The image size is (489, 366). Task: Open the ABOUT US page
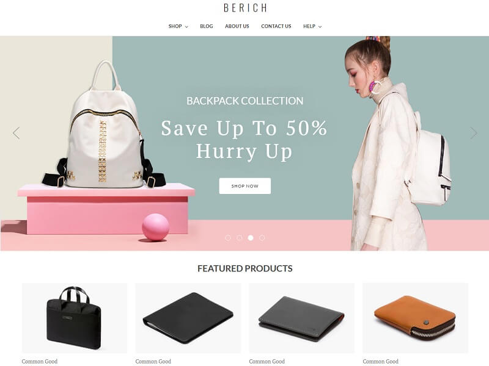point(237,26)
